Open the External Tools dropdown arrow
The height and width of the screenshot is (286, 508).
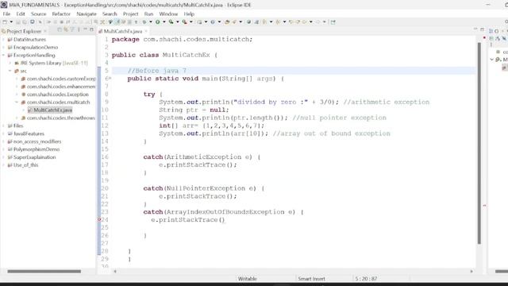coord(191,22)
